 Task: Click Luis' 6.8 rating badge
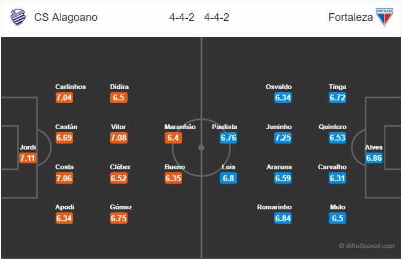click(228, 178)
